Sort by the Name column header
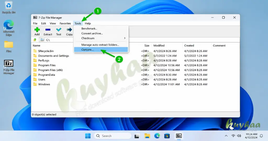This screenshot has height=141, width=268. tap(36, 46)
